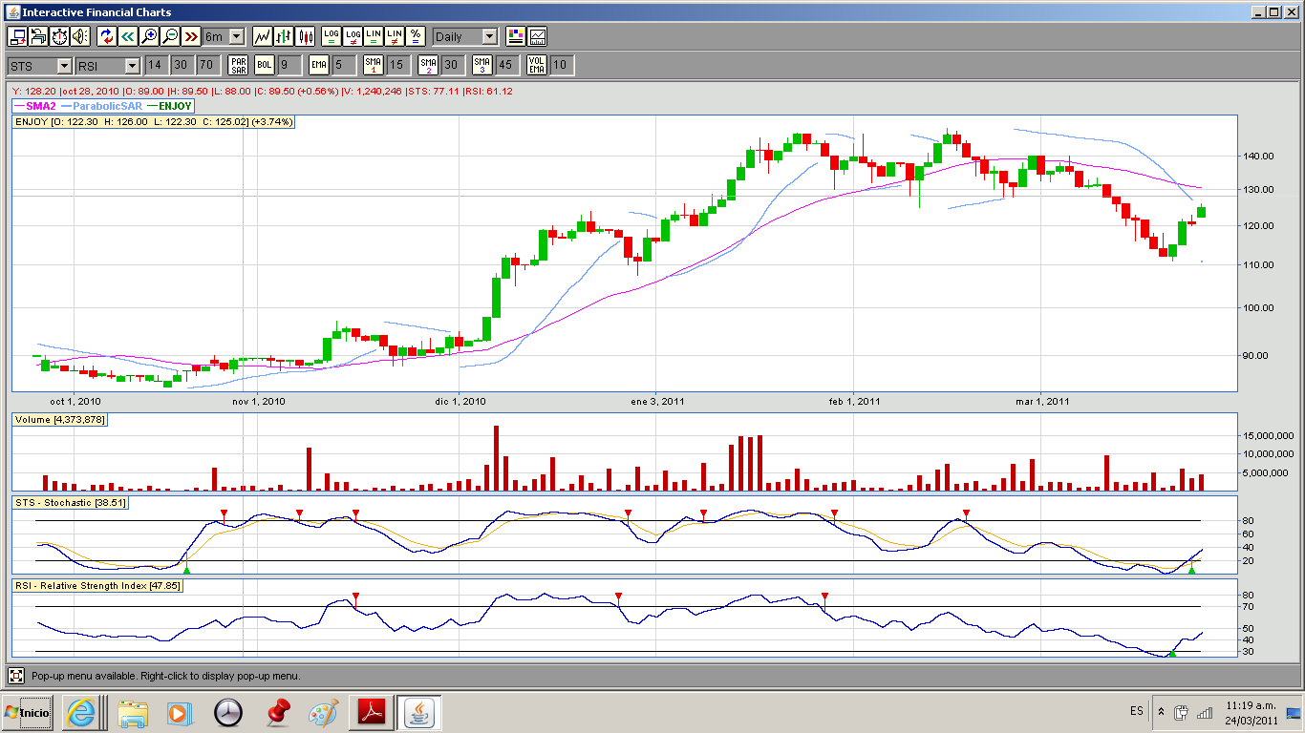
Task: Click the Java icon in the title bar
Action: click(11, 11)
